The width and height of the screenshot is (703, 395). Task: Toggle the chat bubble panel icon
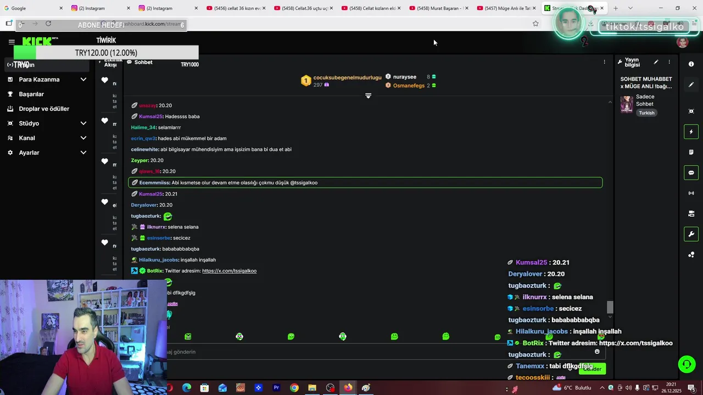pos(691,173)
